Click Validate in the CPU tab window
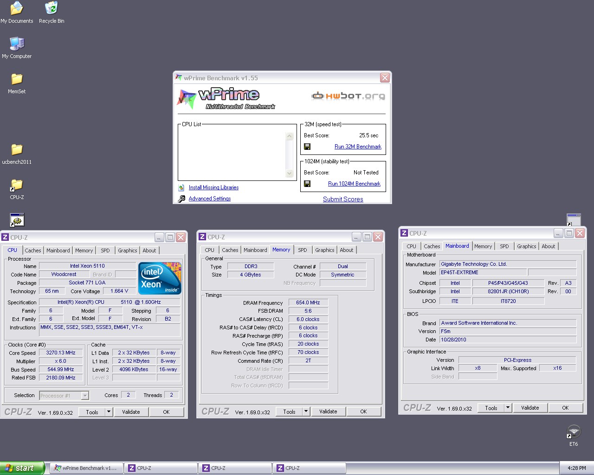This screenshot has height=475, width=594. pyautogui.click(x=131, y=412)
